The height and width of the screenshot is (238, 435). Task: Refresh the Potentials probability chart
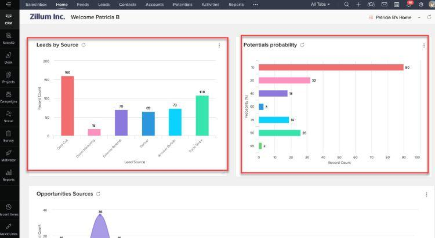tap(302, 45)
